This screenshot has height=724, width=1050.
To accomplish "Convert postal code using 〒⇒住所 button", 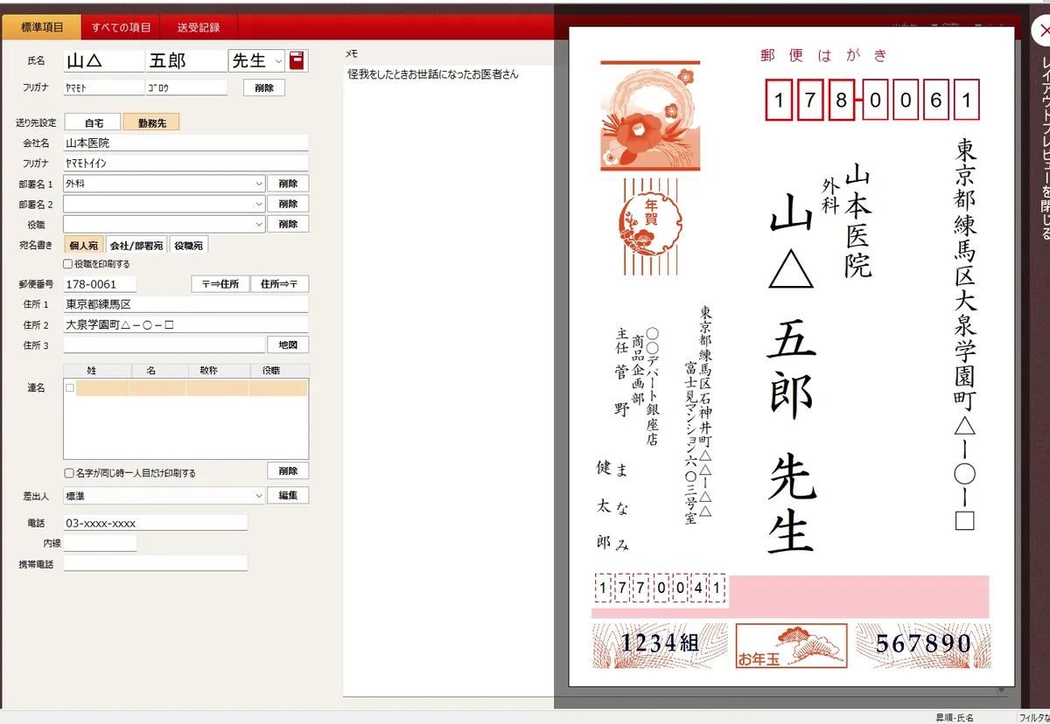I will pyautogui.click(x=220, y=284).
